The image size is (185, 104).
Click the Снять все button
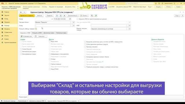(x=40, y=36)
